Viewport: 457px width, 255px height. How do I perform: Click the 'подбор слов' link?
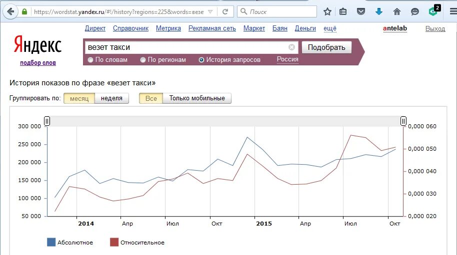pyautogui.click(x=38, y=63)
